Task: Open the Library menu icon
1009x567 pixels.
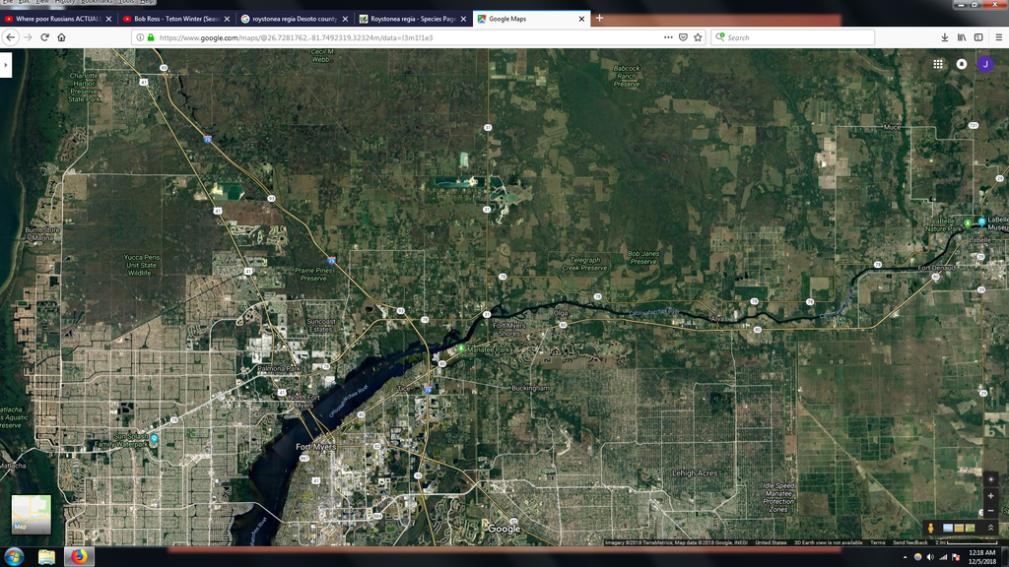Action: click(962, 37)
